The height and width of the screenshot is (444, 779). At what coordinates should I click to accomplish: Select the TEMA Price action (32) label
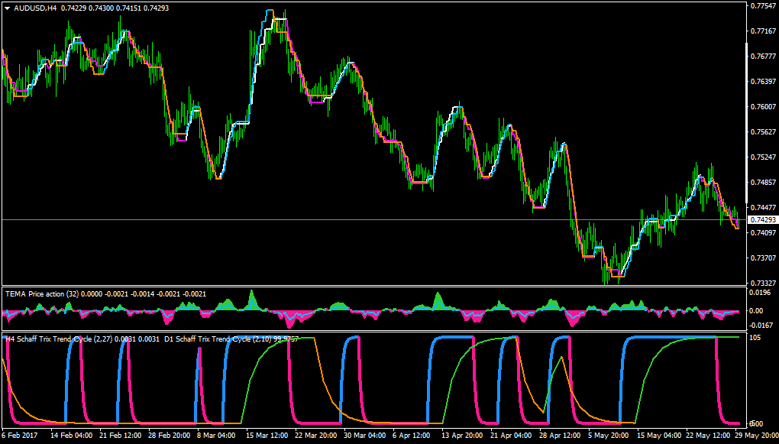[42, 294]
